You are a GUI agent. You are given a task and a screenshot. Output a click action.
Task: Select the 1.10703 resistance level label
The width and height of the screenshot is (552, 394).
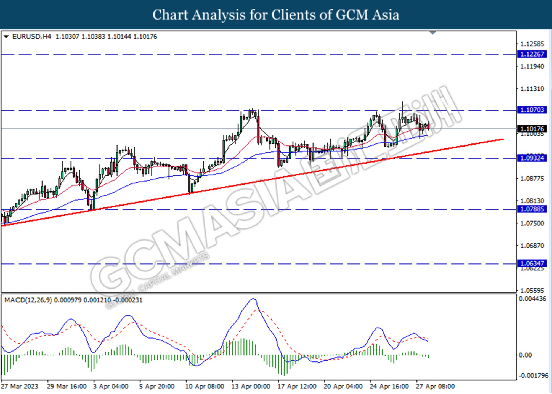click(x=532, y=110)
